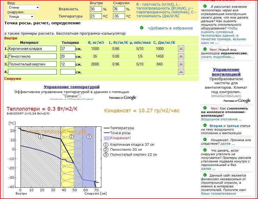The image size is (258, 199).
Task: Delete the Пеностекло layer row
Action: [181, 56]
